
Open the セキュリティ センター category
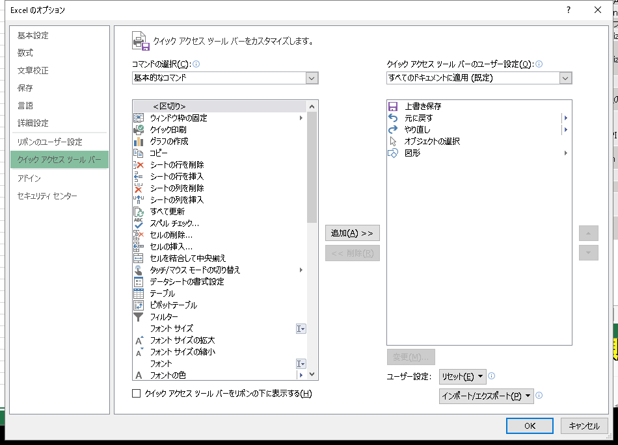tap(59, 196)
